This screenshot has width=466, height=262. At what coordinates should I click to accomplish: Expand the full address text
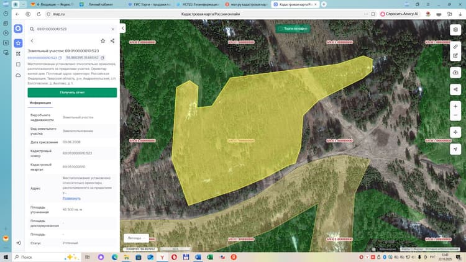coord(71,198)
